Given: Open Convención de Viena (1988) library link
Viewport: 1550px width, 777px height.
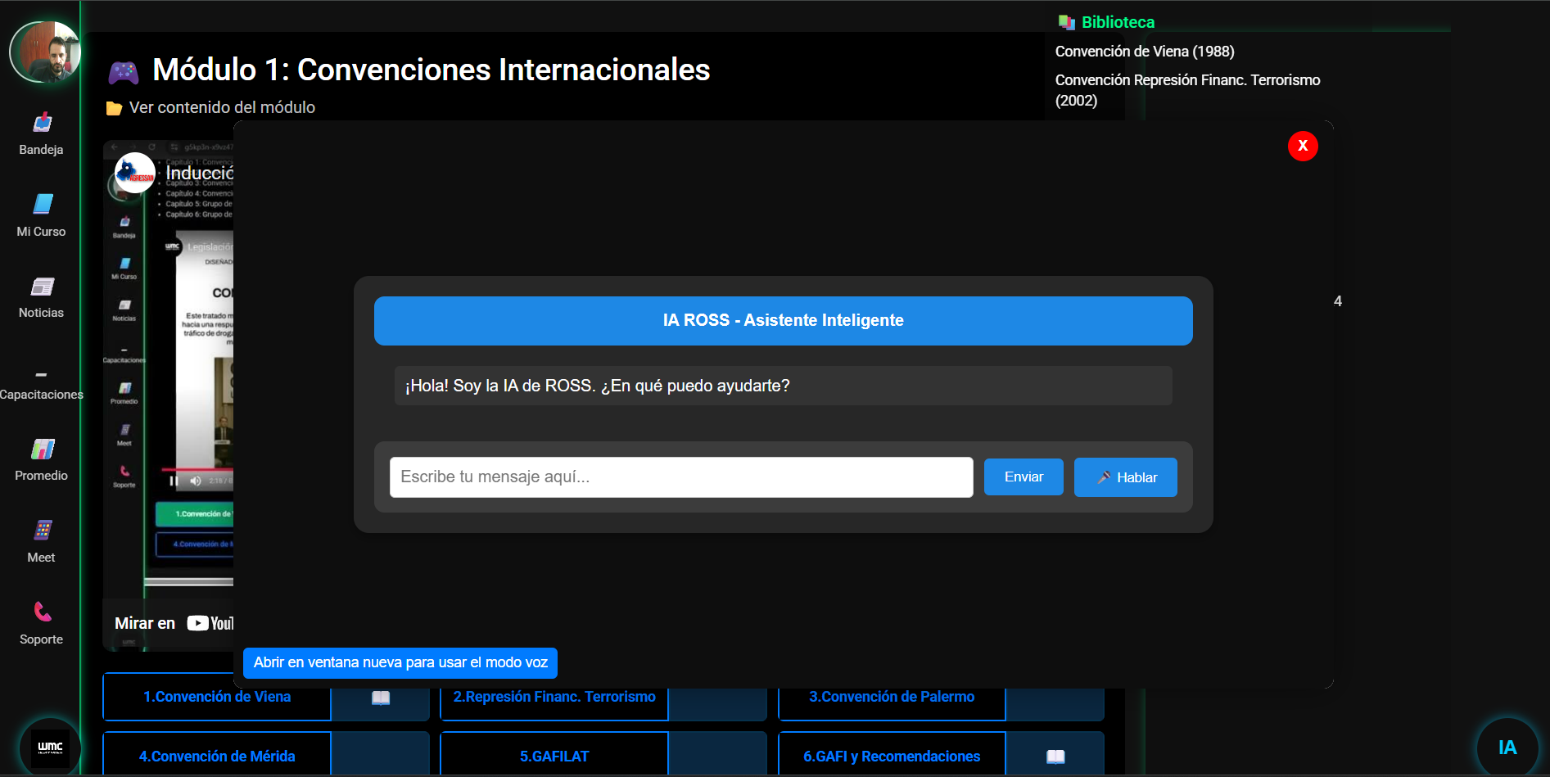Looking at the screenshot, I should coord(1144,52).
